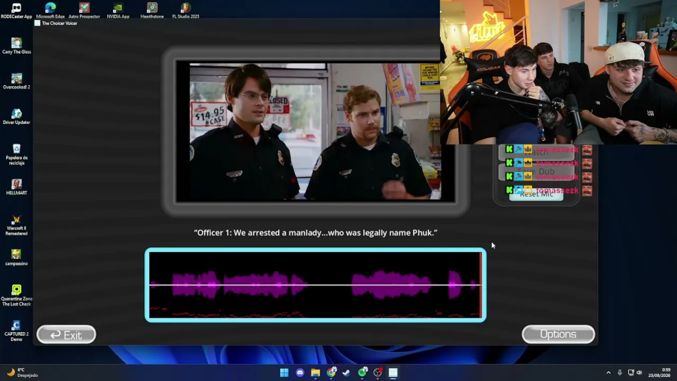Viewport: 677px width, 381px height.
Task: Open Spotify from the taskbar
Action: pyautogui.click(x=362, y=373)
